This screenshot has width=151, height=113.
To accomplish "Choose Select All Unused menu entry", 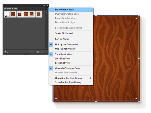I will tap(64, 33).
